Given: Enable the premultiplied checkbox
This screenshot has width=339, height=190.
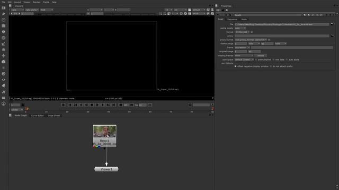Looking at the screenshot, I should pyautogui.click(x=256, y=60).
